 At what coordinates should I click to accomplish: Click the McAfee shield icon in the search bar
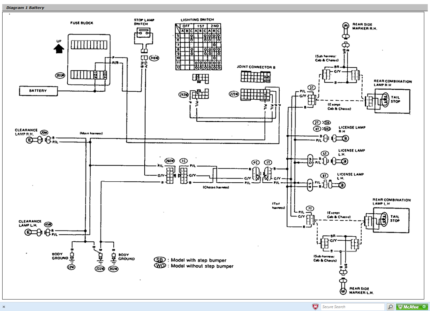tap(315, 307)
